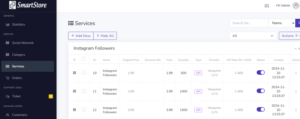
Task: Click drag-handle grid icon for service ID 10
Action: [74, 73]
